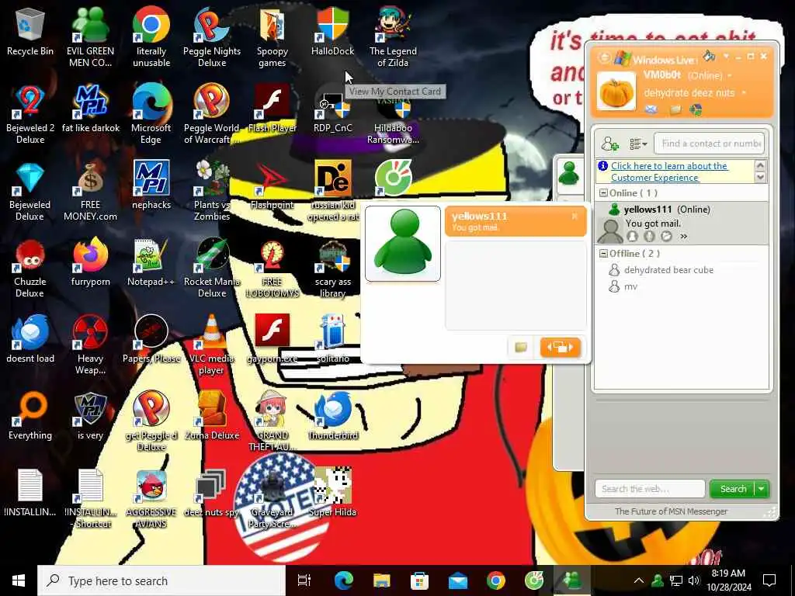
Task: Select the Zuma Deluxe desktop icon
Action: pos(212,416)
